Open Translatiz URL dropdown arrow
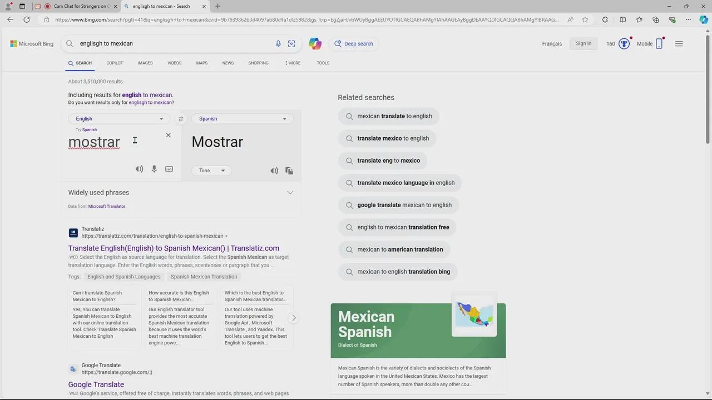712x400 pixels. coord(226,236)
